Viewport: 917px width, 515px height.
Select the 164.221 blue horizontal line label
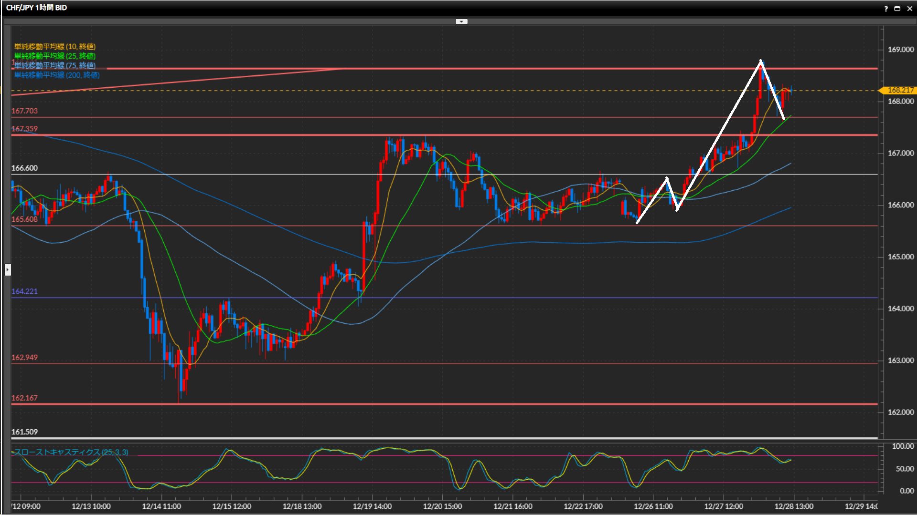point(24,291)
